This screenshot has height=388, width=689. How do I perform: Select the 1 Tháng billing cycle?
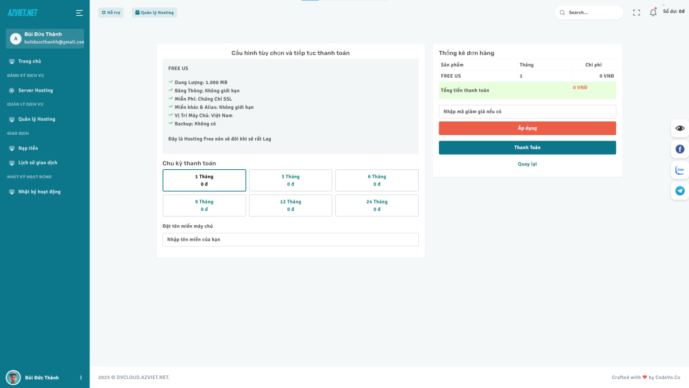coord(204,181)
